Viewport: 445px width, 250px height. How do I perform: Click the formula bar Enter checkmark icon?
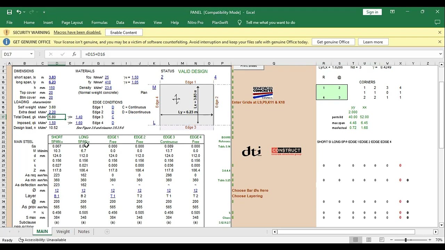(63, 54)
